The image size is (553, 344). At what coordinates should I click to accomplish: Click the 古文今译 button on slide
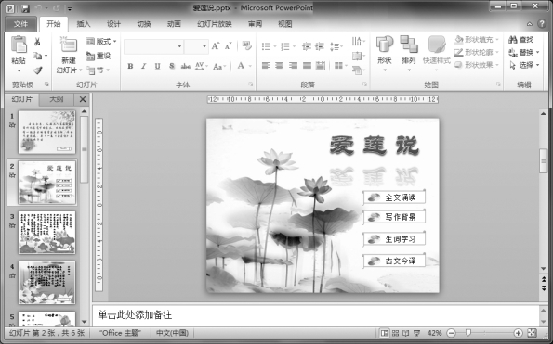(x=393, y=261)
